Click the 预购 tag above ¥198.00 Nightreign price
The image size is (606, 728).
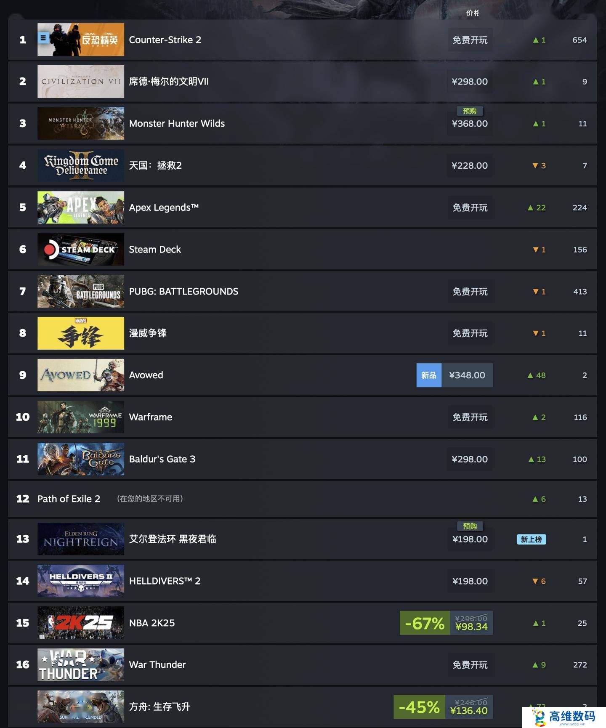coord(470,526)
